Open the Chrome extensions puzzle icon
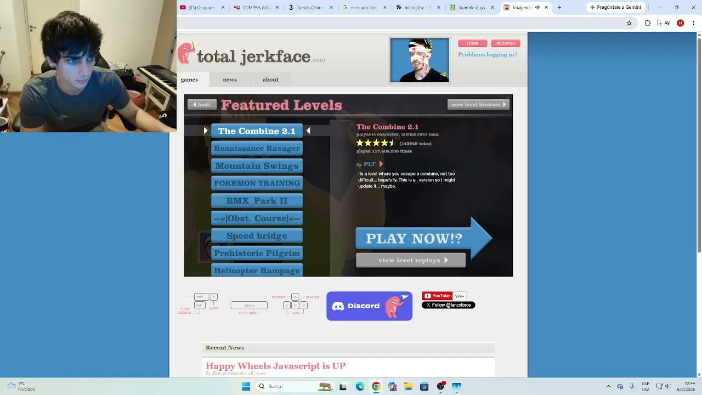This screenshot has width=702, height=395. 648,23
